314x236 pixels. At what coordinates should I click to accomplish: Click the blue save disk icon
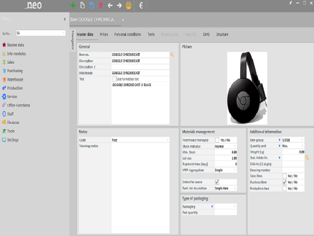tap(91, 6)
